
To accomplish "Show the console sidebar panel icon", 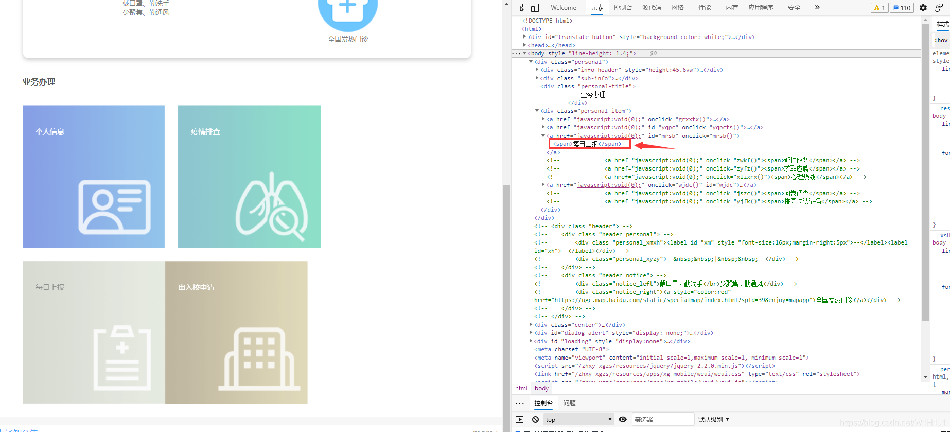I will point(520,419).
